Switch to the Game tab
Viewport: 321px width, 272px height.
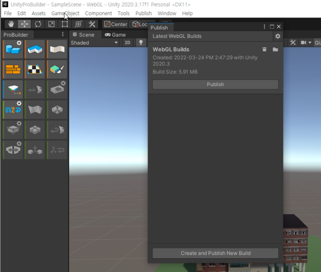(x=115, y=35)
